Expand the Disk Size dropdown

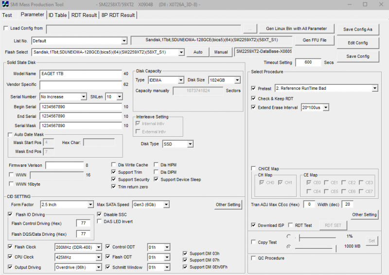[x=237, y=80]
